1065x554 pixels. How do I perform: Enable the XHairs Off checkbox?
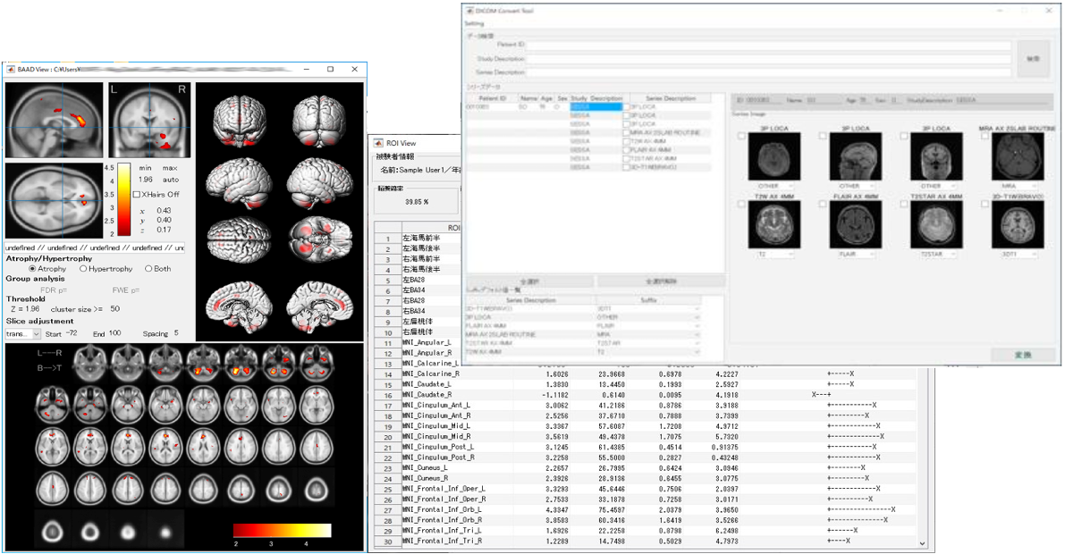(x=137, y=194)
